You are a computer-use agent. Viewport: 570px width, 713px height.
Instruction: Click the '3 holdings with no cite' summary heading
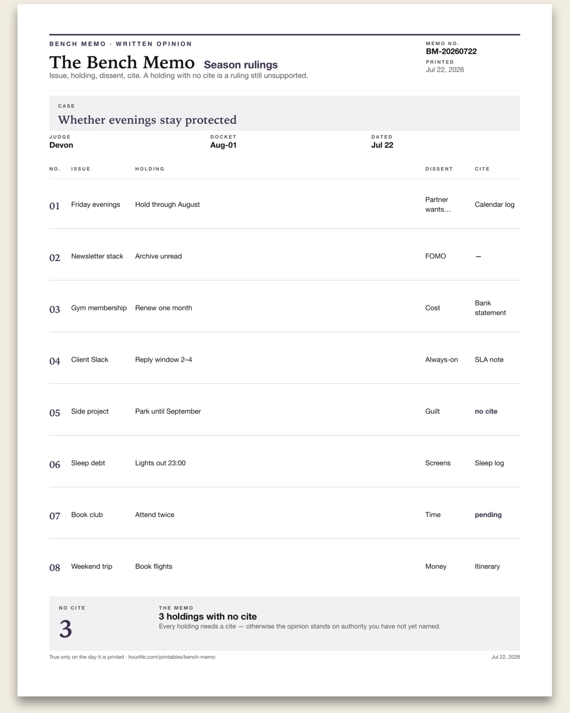point(208,617)
